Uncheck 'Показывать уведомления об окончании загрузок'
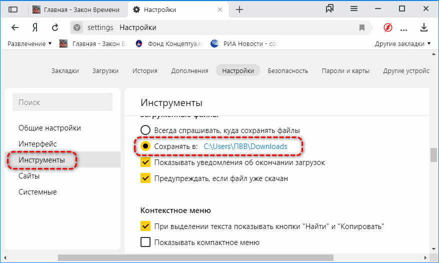Image resolution: width=439 pixels, height=263 pixels. (145, 162)
